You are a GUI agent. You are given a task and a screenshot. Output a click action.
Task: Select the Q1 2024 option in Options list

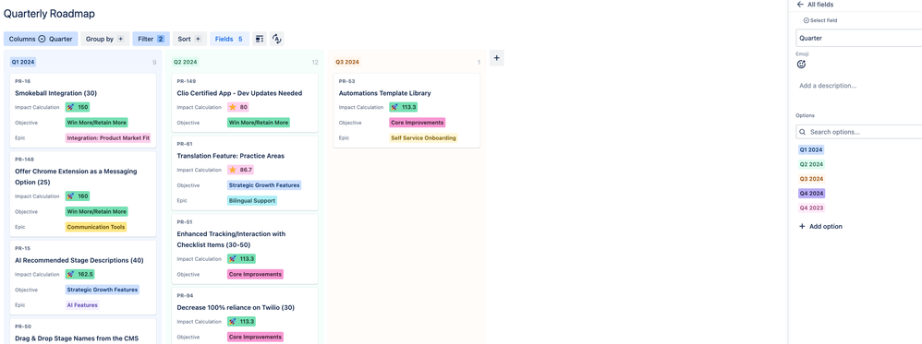[x=811, y=149]
